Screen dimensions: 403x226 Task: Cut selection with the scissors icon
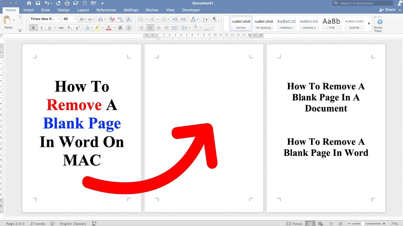(x=20, y=17)
